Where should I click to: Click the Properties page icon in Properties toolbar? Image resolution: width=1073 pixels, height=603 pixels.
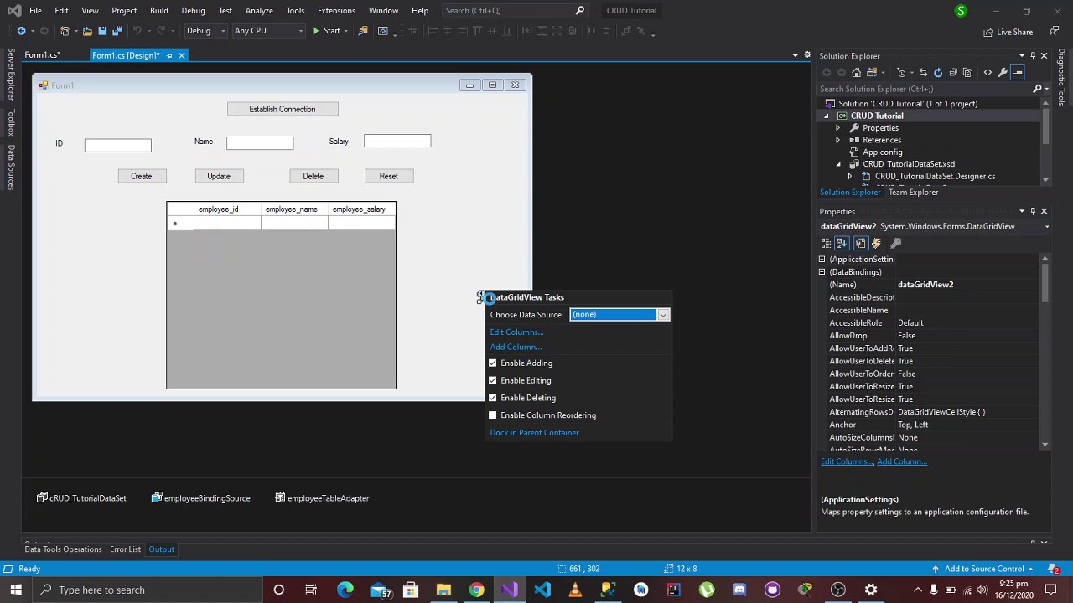(x=860, y=244)
